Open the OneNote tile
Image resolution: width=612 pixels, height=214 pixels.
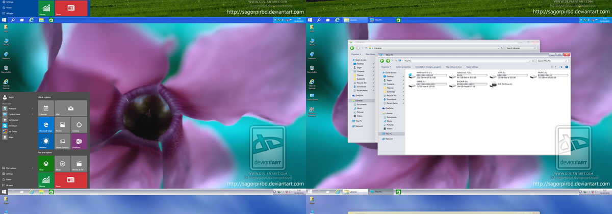(79, 141)
